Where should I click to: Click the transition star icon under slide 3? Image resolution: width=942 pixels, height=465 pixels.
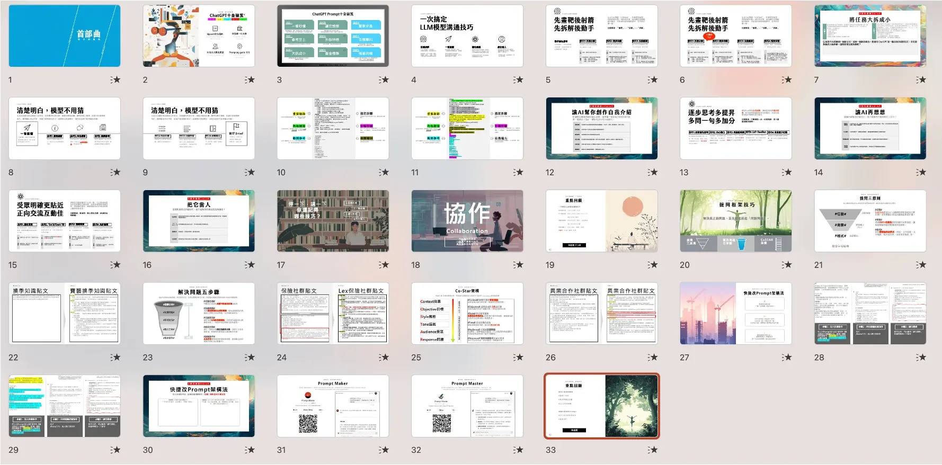point(384,79)
